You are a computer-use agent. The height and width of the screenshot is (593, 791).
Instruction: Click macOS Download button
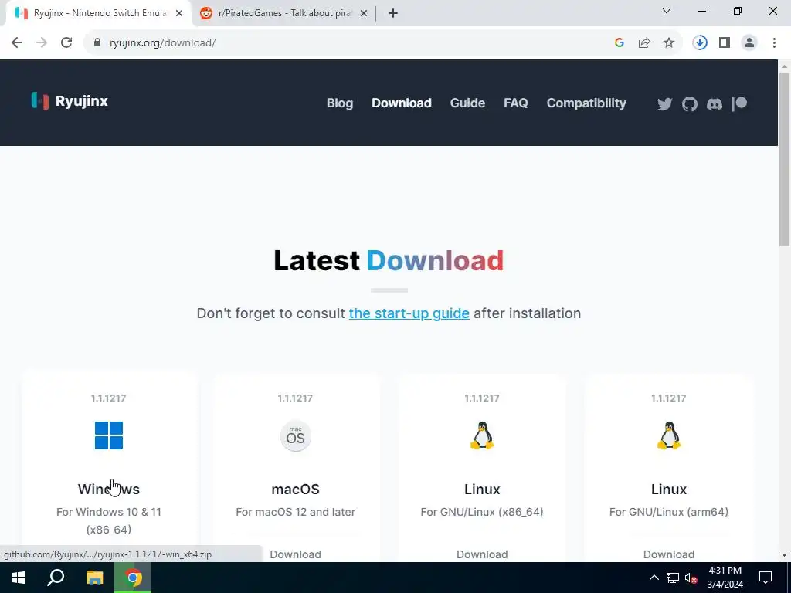coord(296,554)
